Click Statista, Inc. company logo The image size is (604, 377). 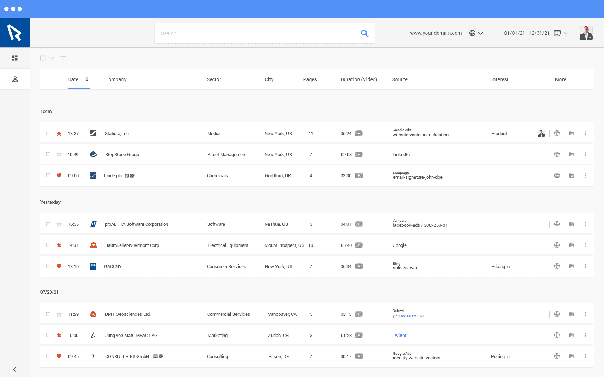93,133
